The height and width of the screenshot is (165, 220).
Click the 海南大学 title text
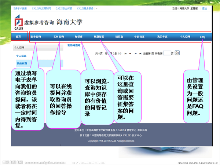pyautogui.click(x=69, y=22)
